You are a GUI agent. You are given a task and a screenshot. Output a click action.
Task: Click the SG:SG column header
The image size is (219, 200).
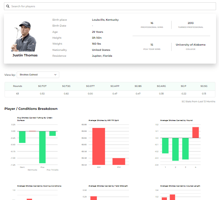click(204, 86)
